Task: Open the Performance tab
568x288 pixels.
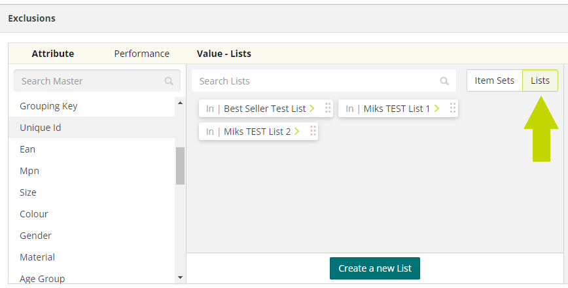Action: click(141, 54)
